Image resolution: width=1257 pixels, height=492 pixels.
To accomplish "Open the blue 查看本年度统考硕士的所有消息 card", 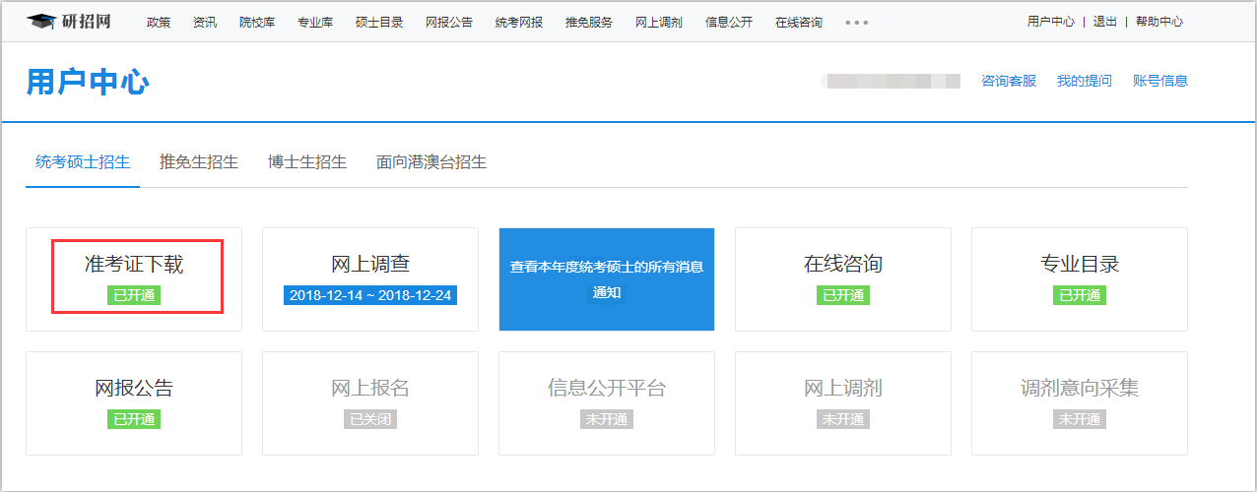I will (607, 279).
